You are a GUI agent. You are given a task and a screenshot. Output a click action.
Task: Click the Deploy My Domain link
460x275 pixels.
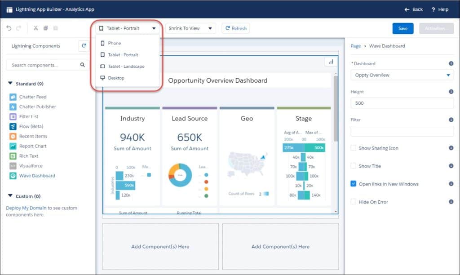pos(26,208)
